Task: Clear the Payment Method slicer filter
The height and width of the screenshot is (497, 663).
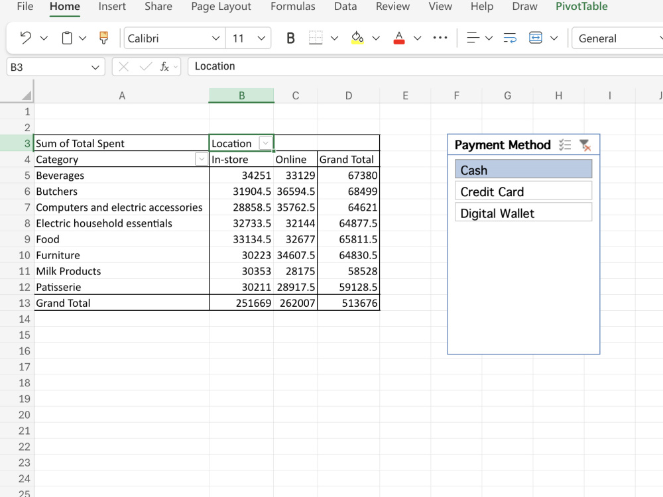Action: coord(585,145)
